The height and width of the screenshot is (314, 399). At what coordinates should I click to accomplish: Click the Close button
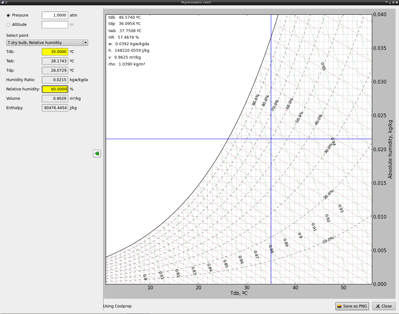[x=383, y=306]
